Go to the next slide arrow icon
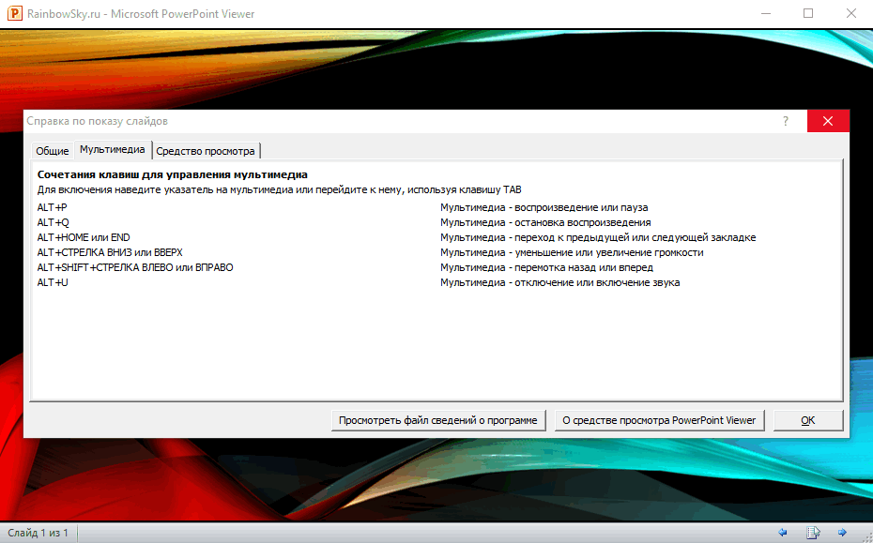Image resolution: width=873 pixels, height=543 pixels. [x=842, y=533]
